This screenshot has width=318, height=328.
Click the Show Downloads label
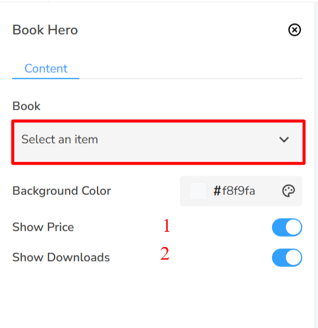61,257
